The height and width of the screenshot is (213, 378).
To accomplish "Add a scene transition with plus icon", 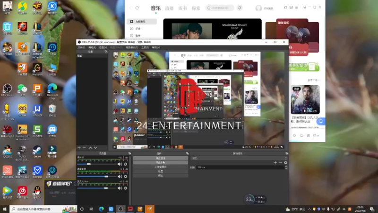I will (275, 163).
